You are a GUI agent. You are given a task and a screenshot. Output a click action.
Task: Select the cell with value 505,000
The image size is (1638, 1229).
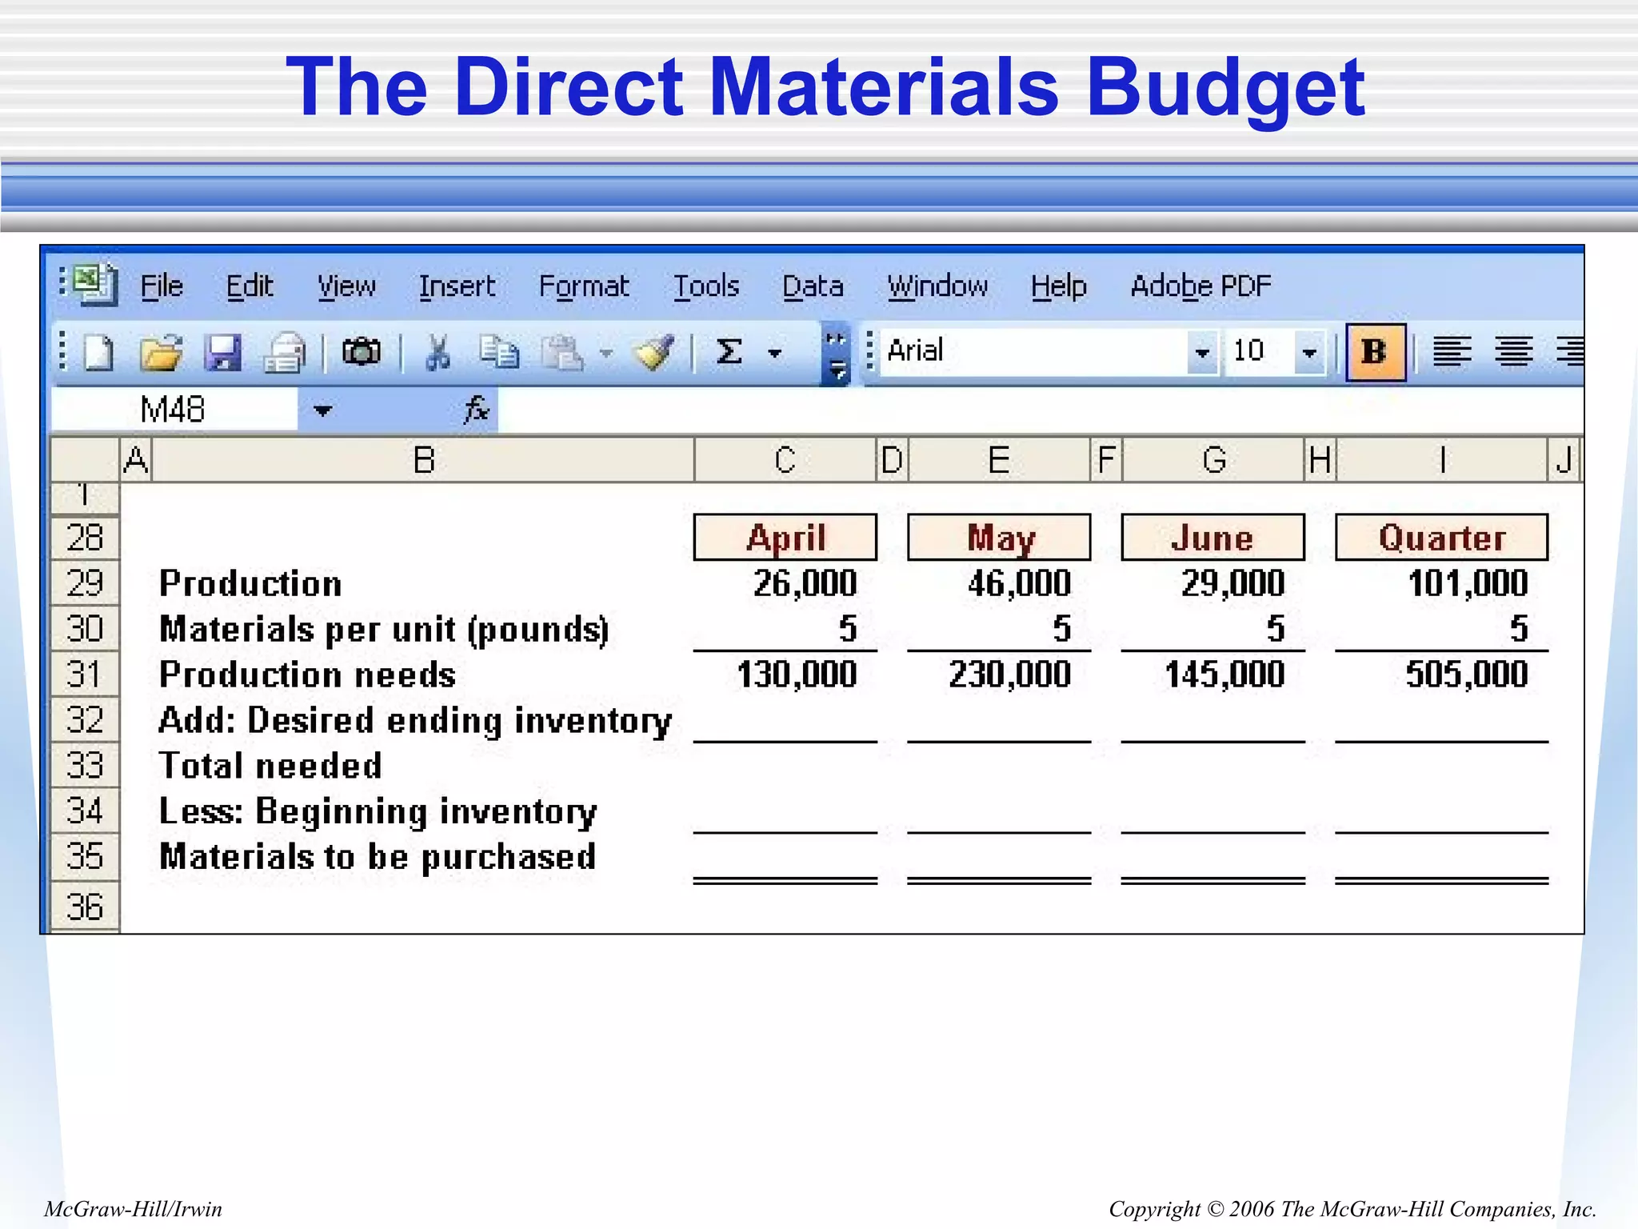pos(1442,675)
